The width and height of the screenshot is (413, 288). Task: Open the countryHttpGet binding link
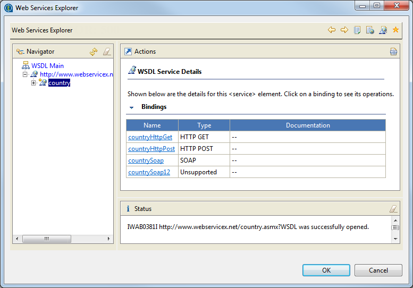click(x=150, y=137)
